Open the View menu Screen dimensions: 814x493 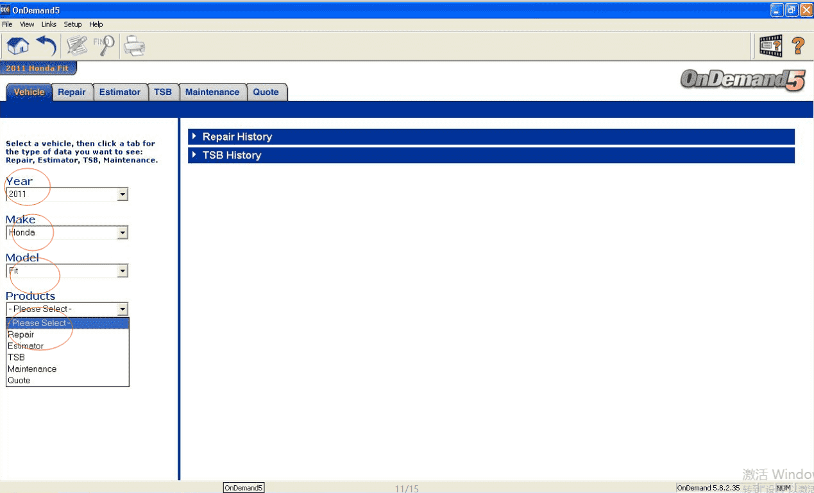[x=27, y=24]
